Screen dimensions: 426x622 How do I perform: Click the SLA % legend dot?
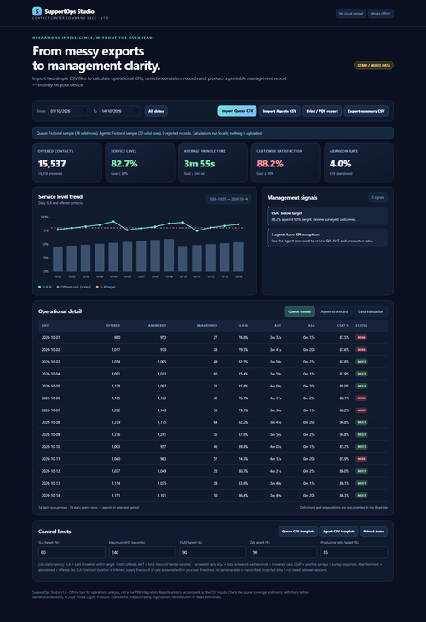click(x=40, y=287)
